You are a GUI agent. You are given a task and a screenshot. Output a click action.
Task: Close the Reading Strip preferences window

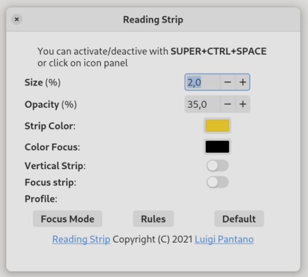coord(17,19)
